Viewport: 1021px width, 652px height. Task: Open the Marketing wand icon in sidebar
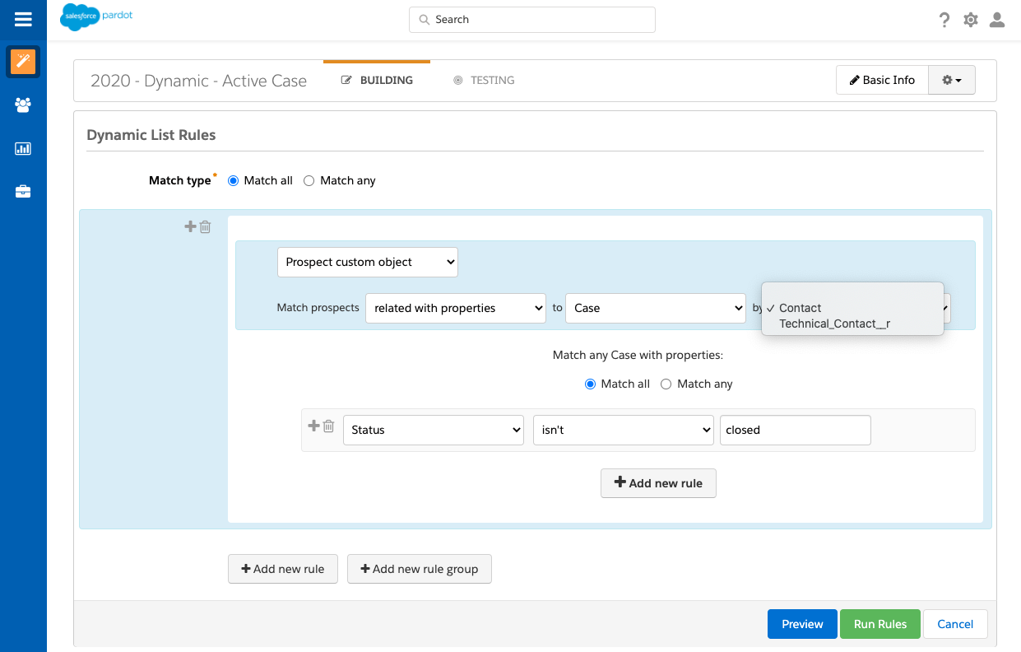[23, 62]
